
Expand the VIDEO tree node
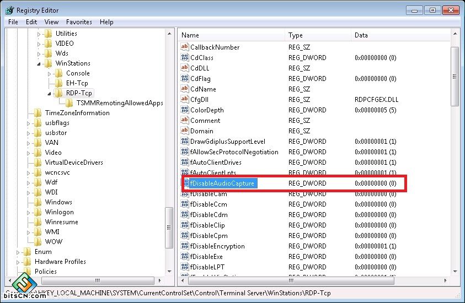39,44
